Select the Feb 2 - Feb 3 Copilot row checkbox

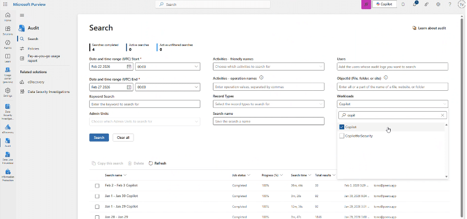[x=97, y=185]
